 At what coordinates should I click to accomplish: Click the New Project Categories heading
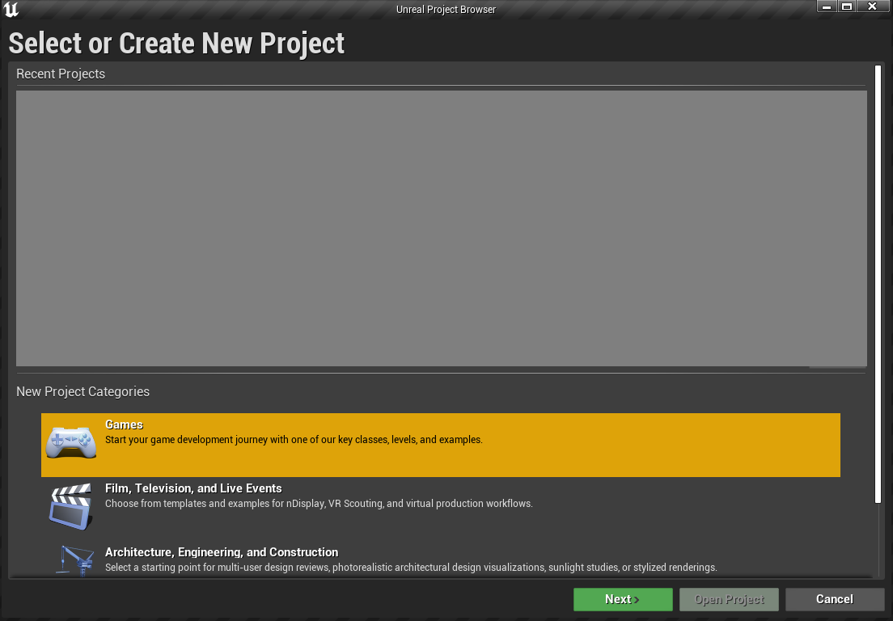(x=83, y=391)
